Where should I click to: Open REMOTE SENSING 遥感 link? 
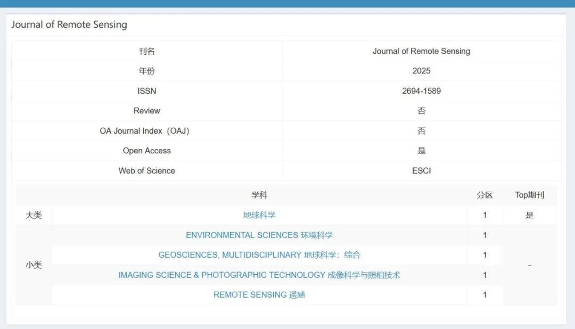pos(259,295)
